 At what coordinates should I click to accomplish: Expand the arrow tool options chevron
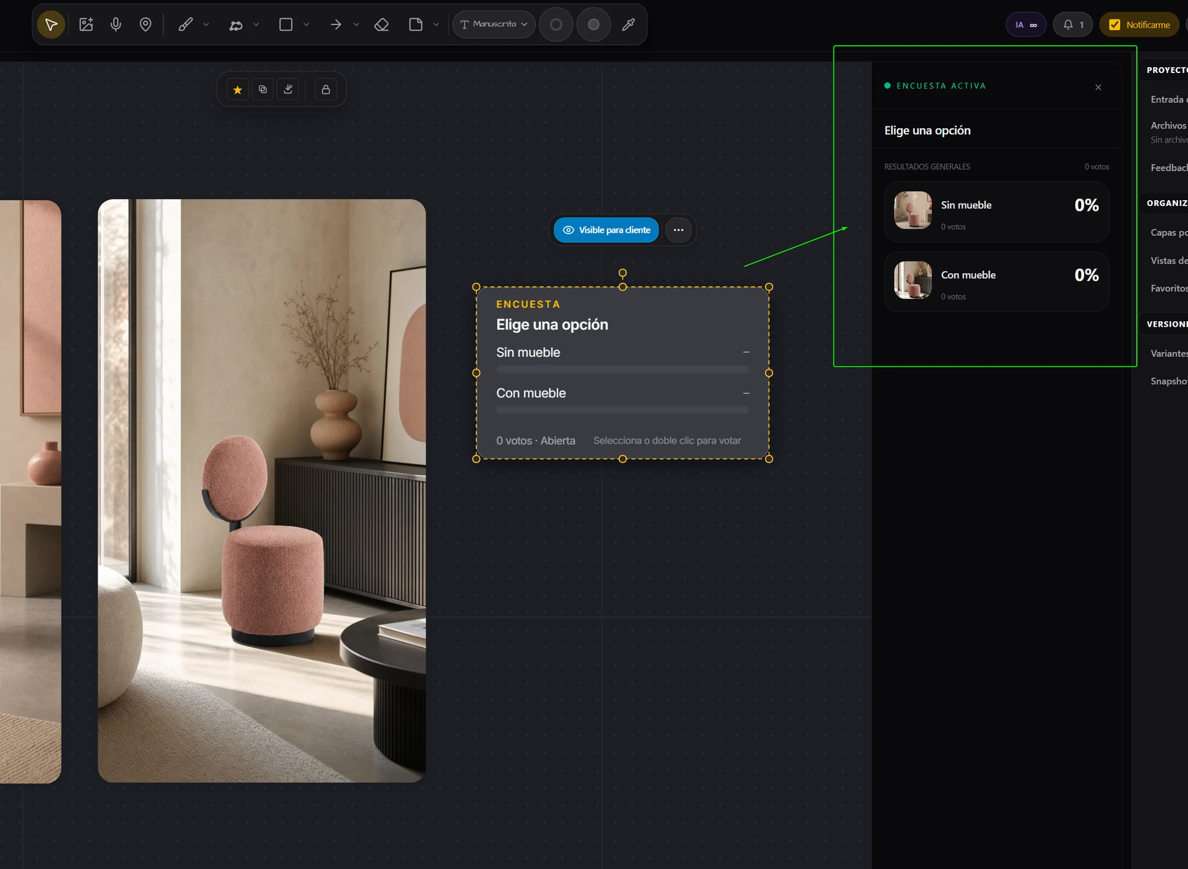coord(356,24)
